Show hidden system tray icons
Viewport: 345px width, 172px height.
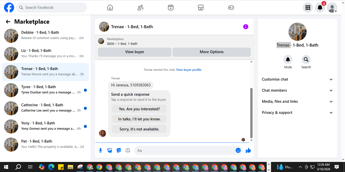click(x=300, y=167)
